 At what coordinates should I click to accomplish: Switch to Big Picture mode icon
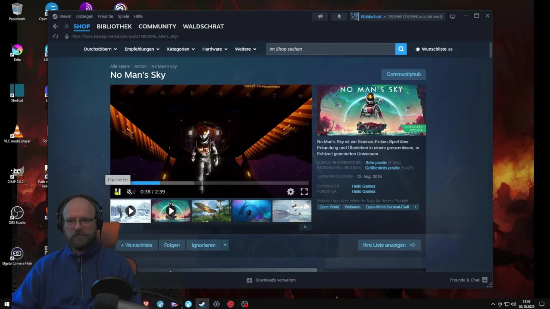tap(452, 16)
